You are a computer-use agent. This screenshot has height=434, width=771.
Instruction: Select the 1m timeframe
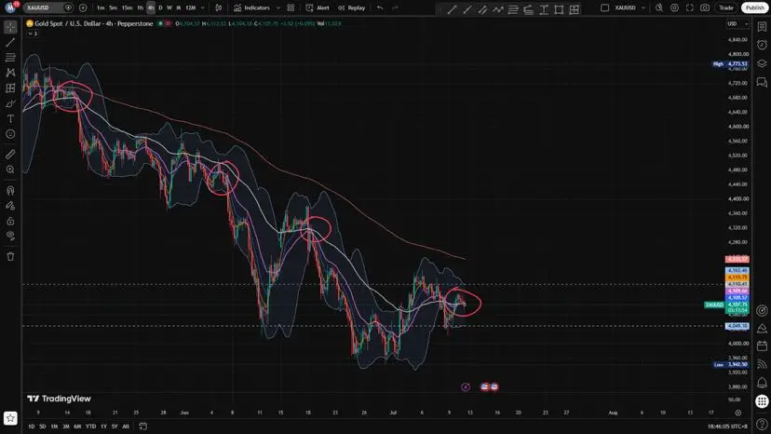(x=101, y=7)
